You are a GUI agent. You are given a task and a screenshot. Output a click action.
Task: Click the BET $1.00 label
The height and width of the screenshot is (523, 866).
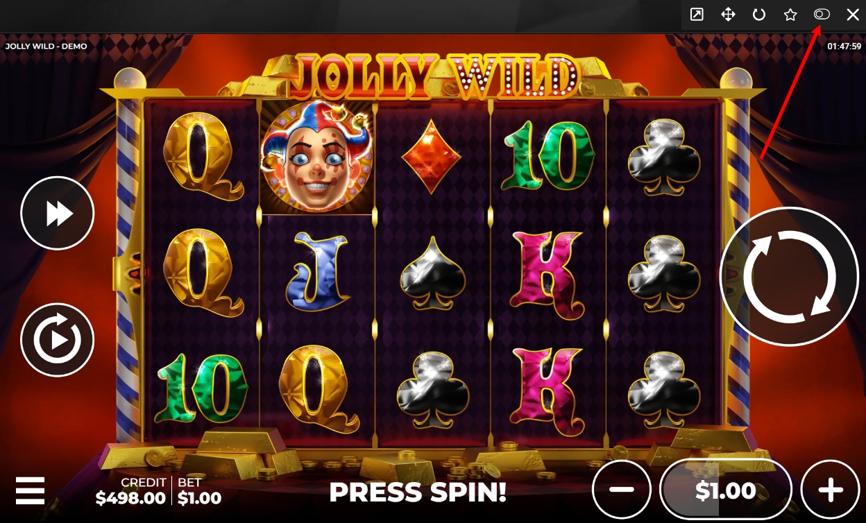[200, 490]
